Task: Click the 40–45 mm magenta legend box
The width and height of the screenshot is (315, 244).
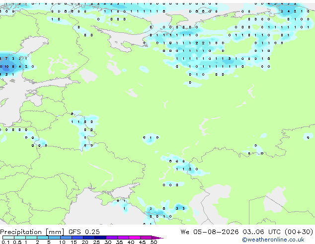Action: (x=135, y=238)
